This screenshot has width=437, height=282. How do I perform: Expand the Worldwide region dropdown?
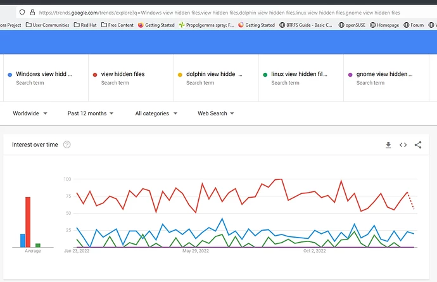click(30, 113)
